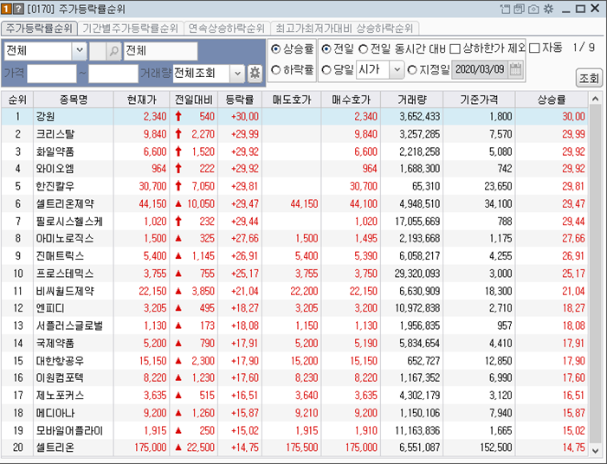Screen dimensions: 607x464
Task: Sort by 거래량 column header
Action: pyautogui.click(x=412, y=100)
